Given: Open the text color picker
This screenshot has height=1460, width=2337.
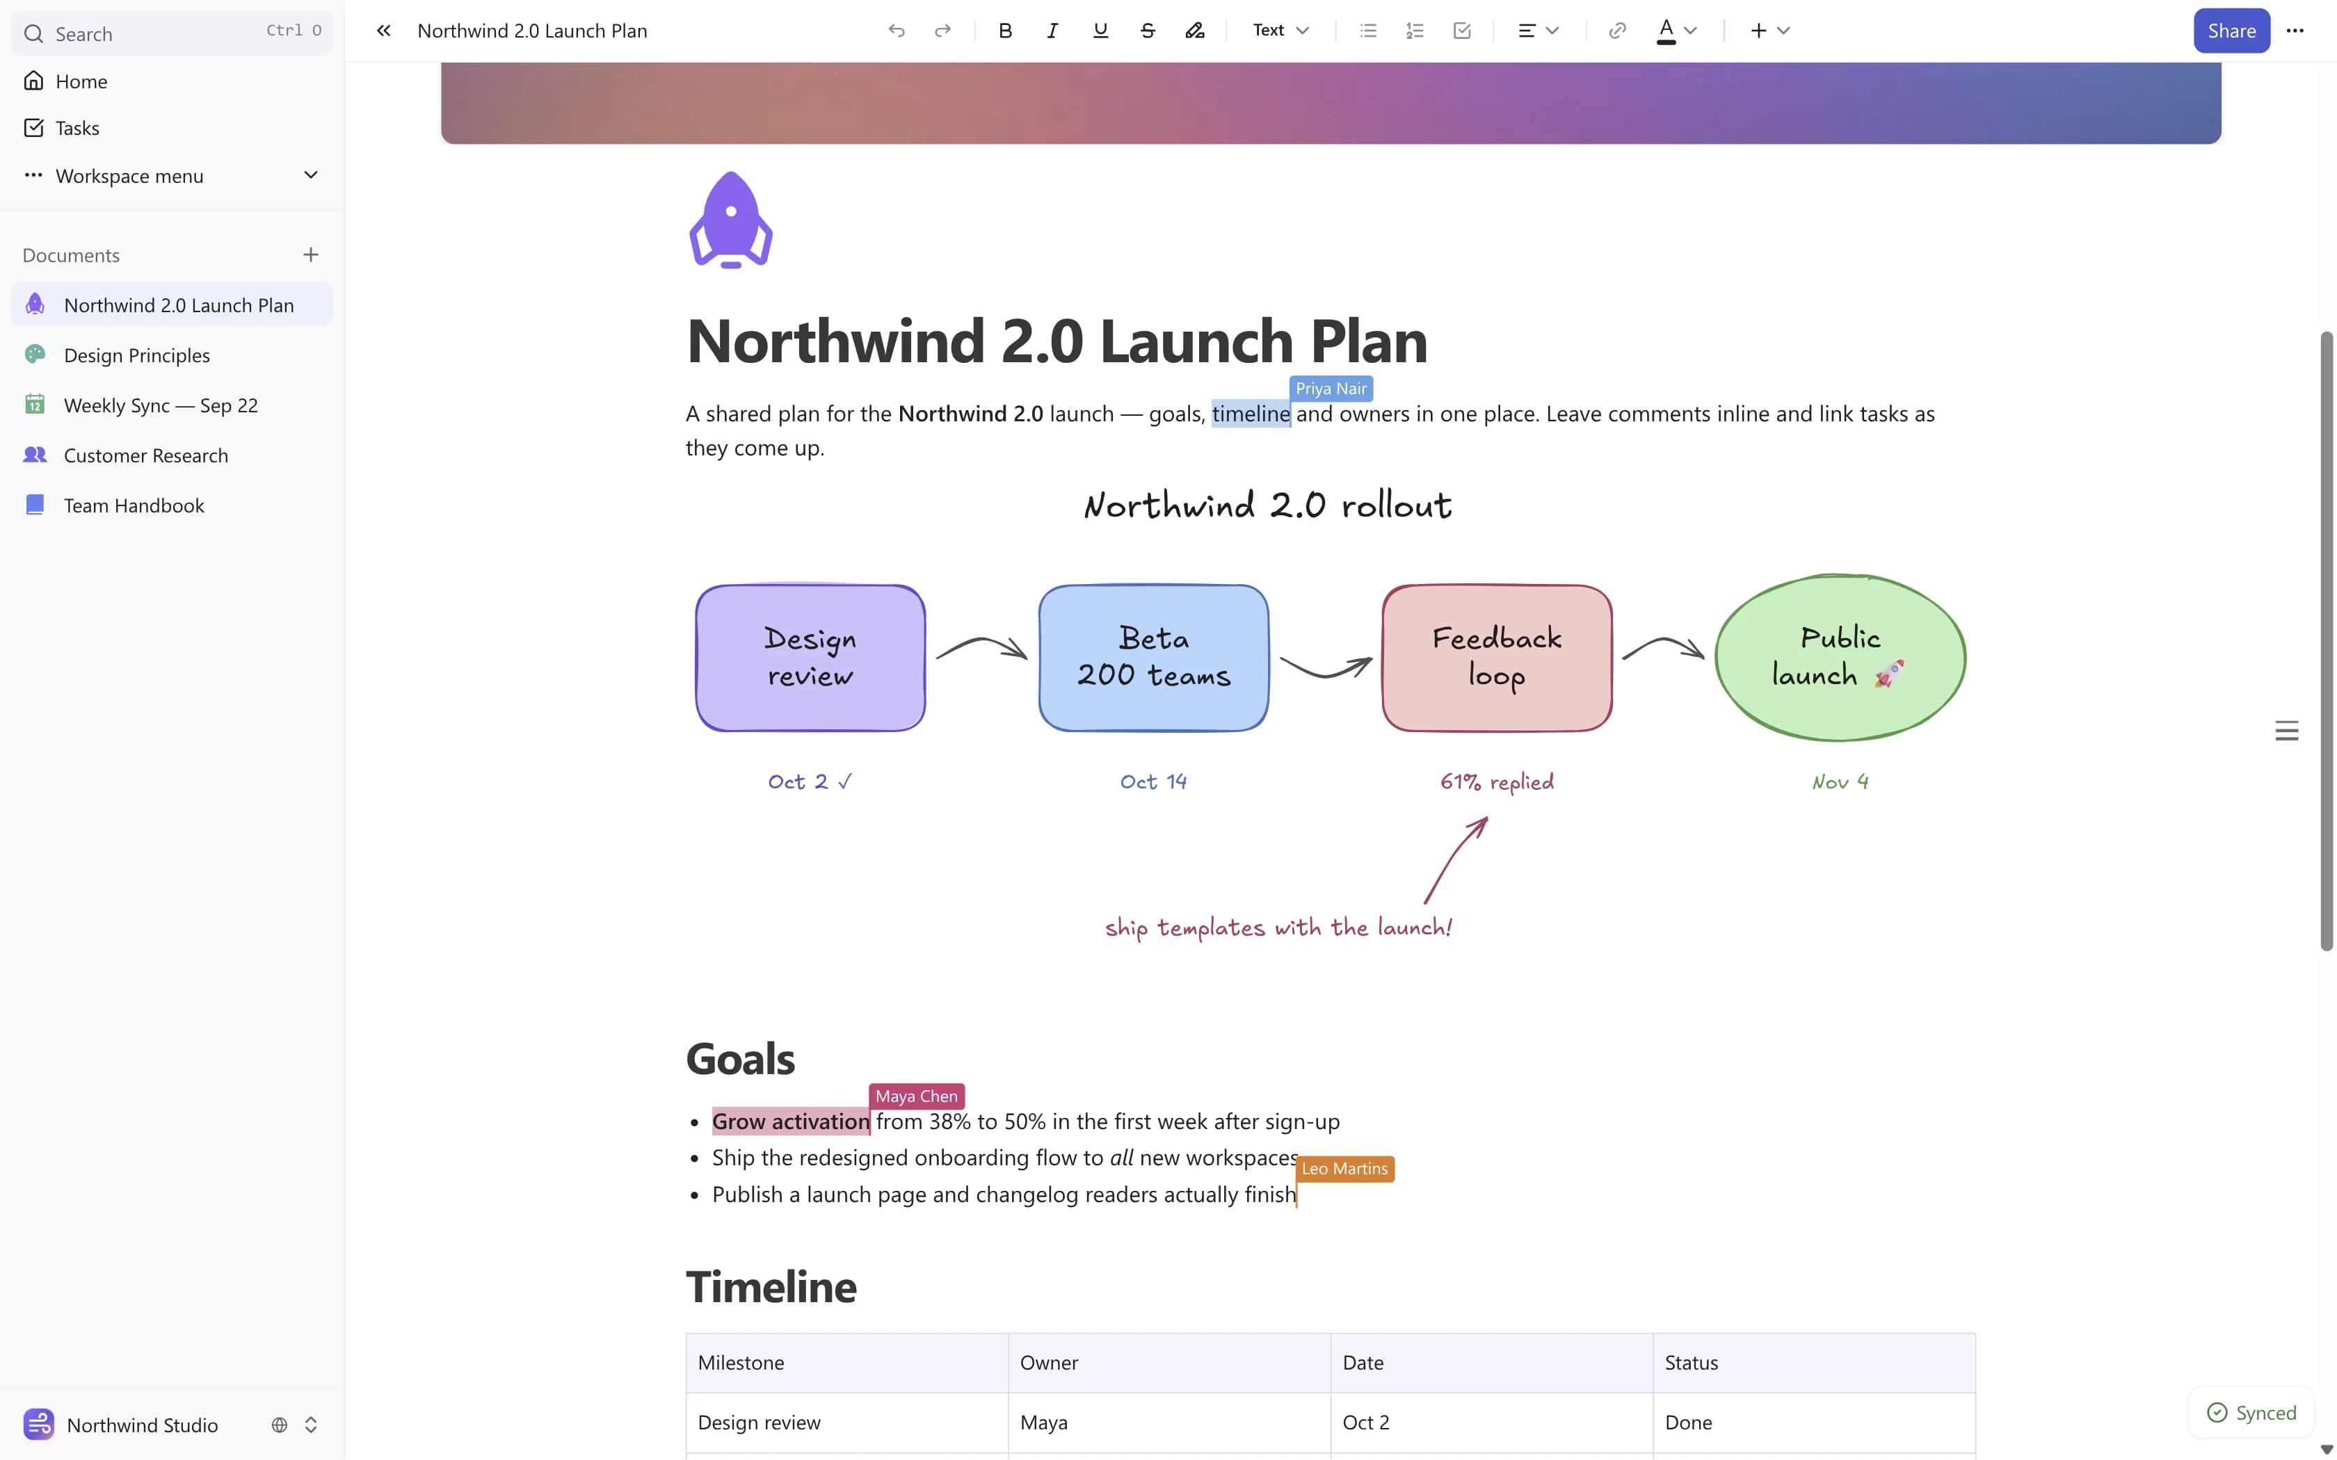Looking at the screenshot, I should coord(1676,31).
